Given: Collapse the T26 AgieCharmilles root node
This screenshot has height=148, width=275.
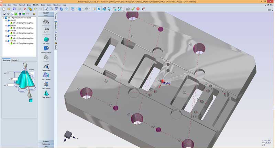Looking at the screenshot, I should pos(3,18).
